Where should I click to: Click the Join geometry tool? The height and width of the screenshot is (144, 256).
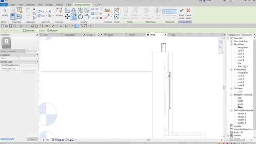pyautogui.click(x=41, y=16)
